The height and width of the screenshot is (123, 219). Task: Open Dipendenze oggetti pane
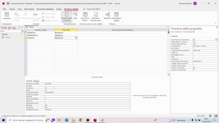click(x=116, y=17)
